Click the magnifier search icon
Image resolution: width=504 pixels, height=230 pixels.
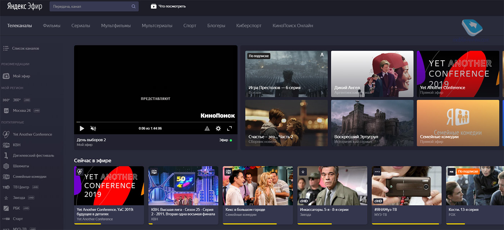[x=134, y=6]
